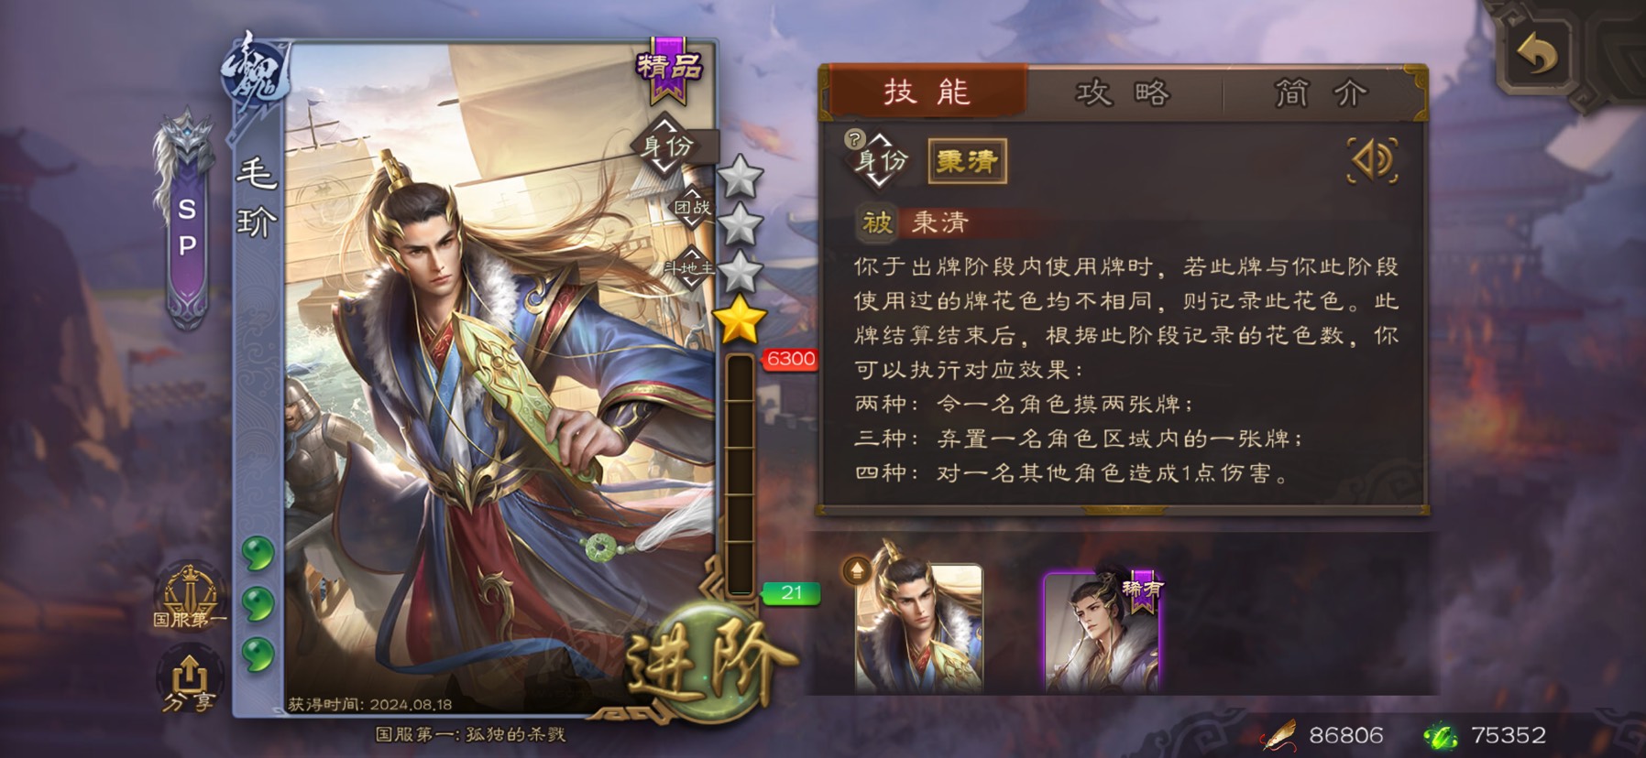Open the 精品 quality ribbon
The height and width of the screenshot is (758, 1646).
click(669, 67)
